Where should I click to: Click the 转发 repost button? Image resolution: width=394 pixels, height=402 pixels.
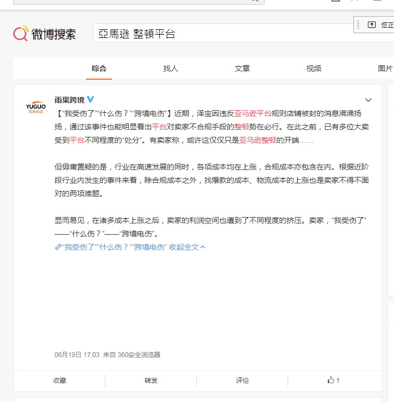coord(151,381)
